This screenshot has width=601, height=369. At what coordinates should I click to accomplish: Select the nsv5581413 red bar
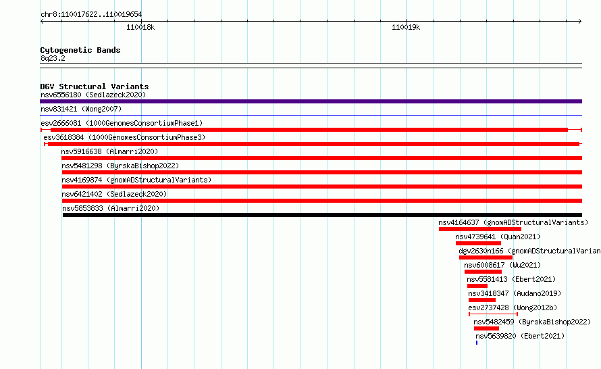click(x=477, y=286)
